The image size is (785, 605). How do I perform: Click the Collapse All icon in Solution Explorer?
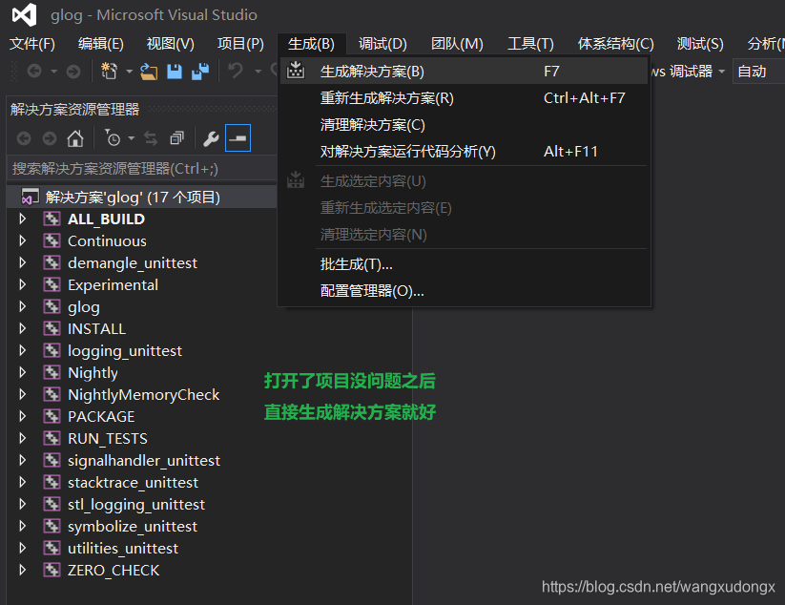(176, 138)
